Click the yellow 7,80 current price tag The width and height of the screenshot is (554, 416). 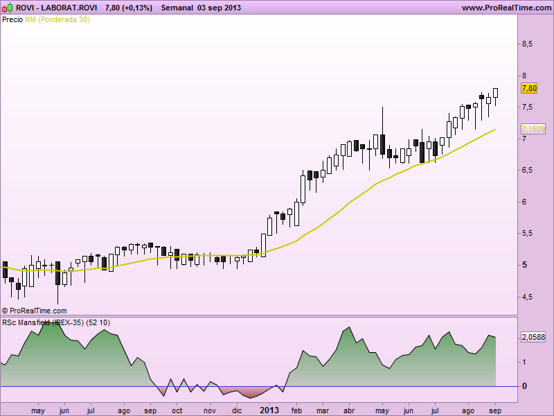[529, 88]
